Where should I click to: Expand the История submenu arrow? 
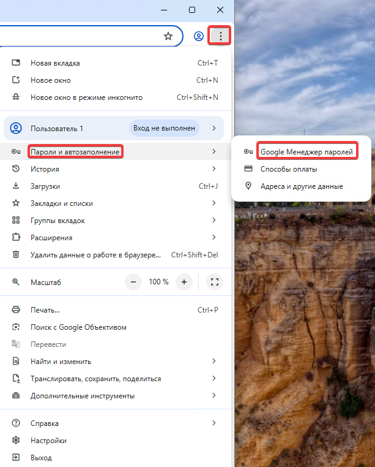[x=213, y=169]
